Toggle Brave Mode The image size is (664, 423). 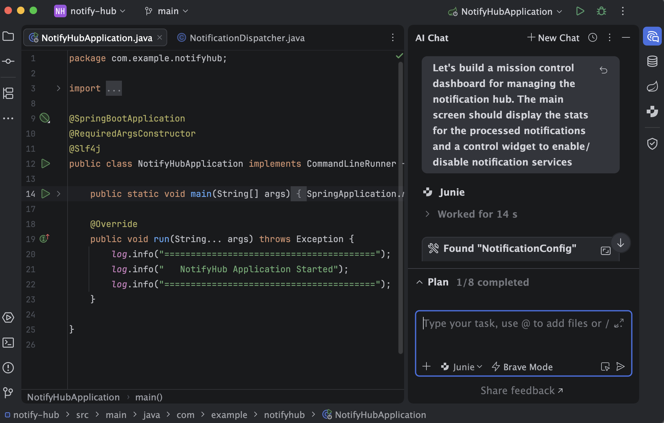522,367
